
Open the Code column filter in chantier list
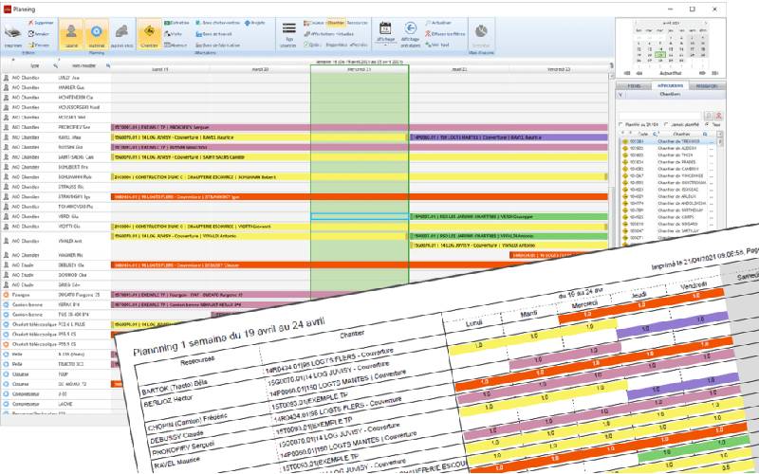pyautogui.click(x=656, y=134)
